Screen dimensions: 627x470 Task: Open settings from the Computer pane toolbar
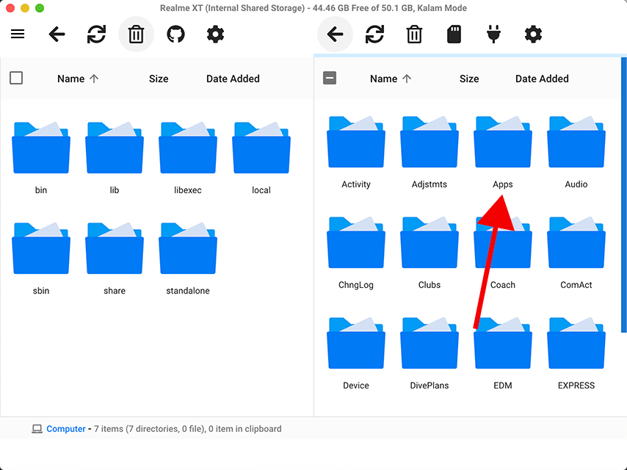click(x=215, y=34)
